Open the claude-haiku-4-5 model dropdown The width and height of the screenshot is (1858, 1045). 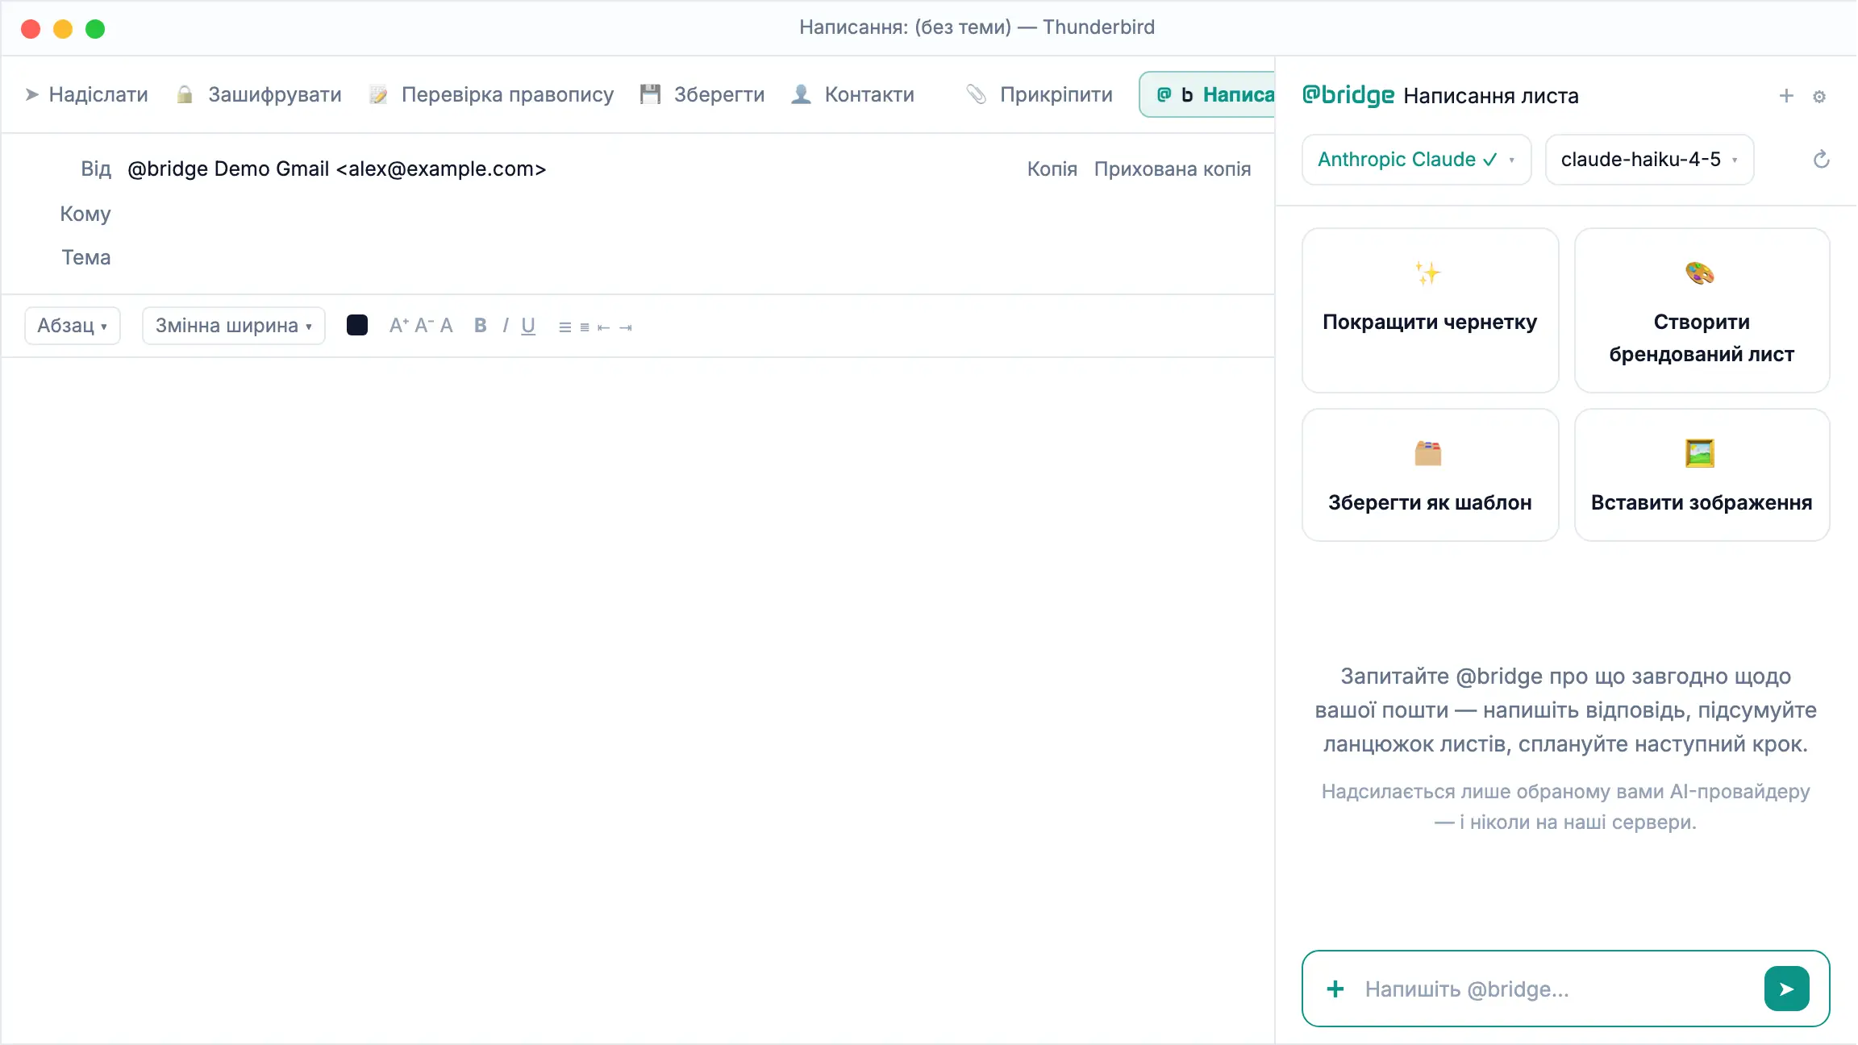(x=1649, y=160)
